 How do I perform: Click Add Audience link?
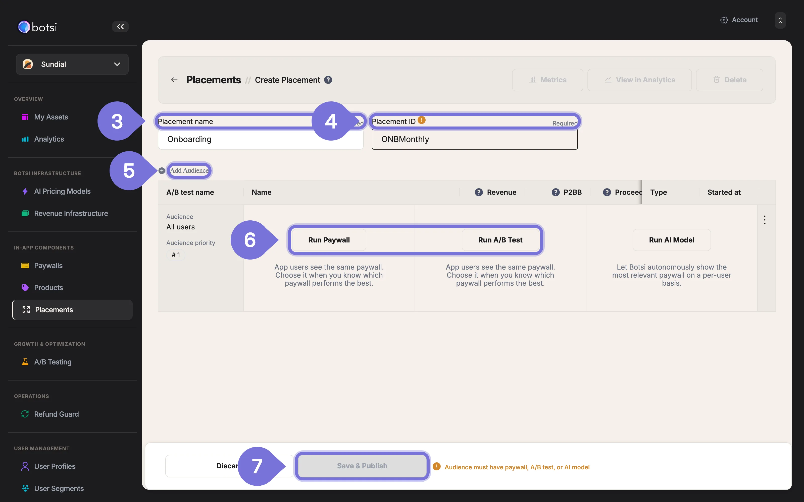coord(189,170)
